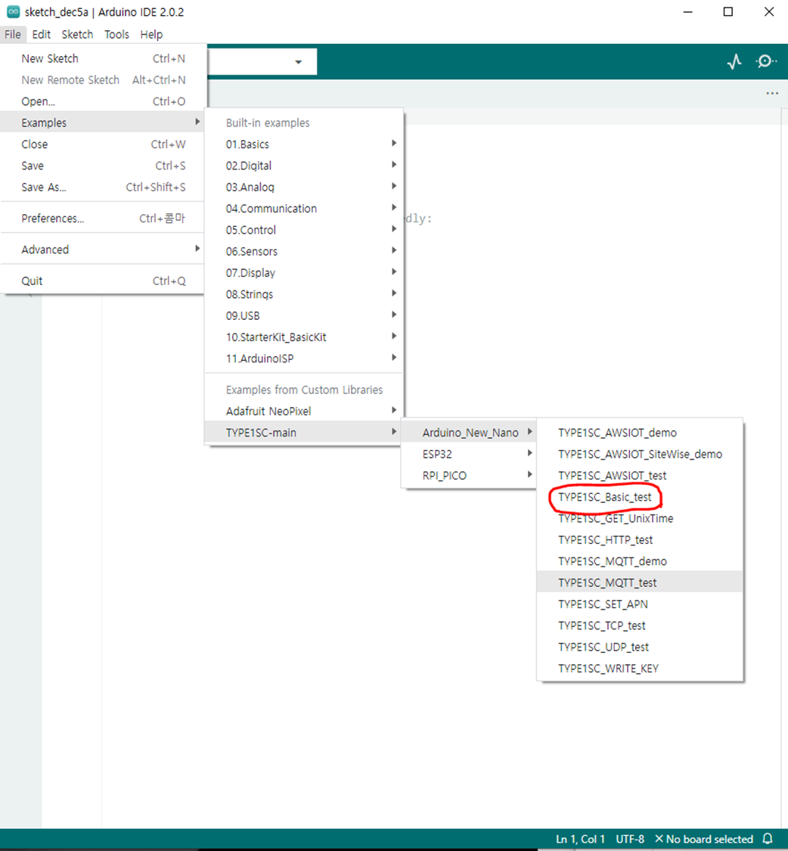Open TYPE1SC_Basic_test example
Screen dimensions: 788x851
click(640, 497)
